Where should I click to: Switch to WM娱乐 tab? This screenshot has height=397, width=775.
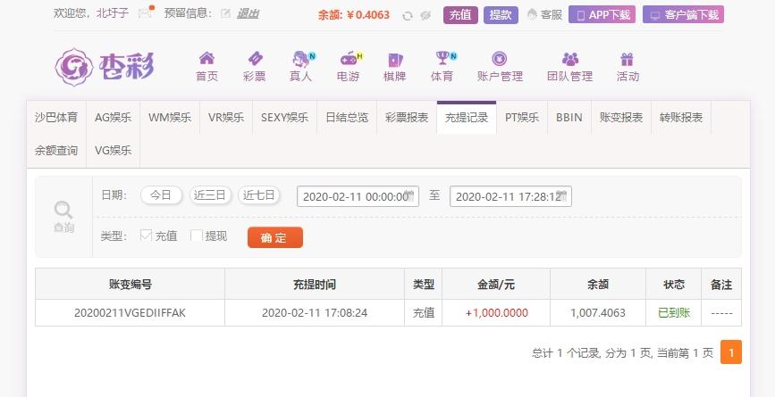click(x=170, y=118)
